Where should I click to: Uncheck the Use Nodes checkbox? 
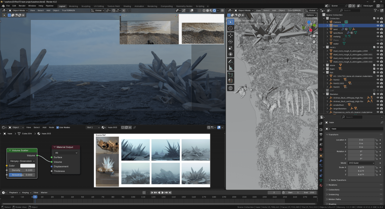(x=58, y=127)
